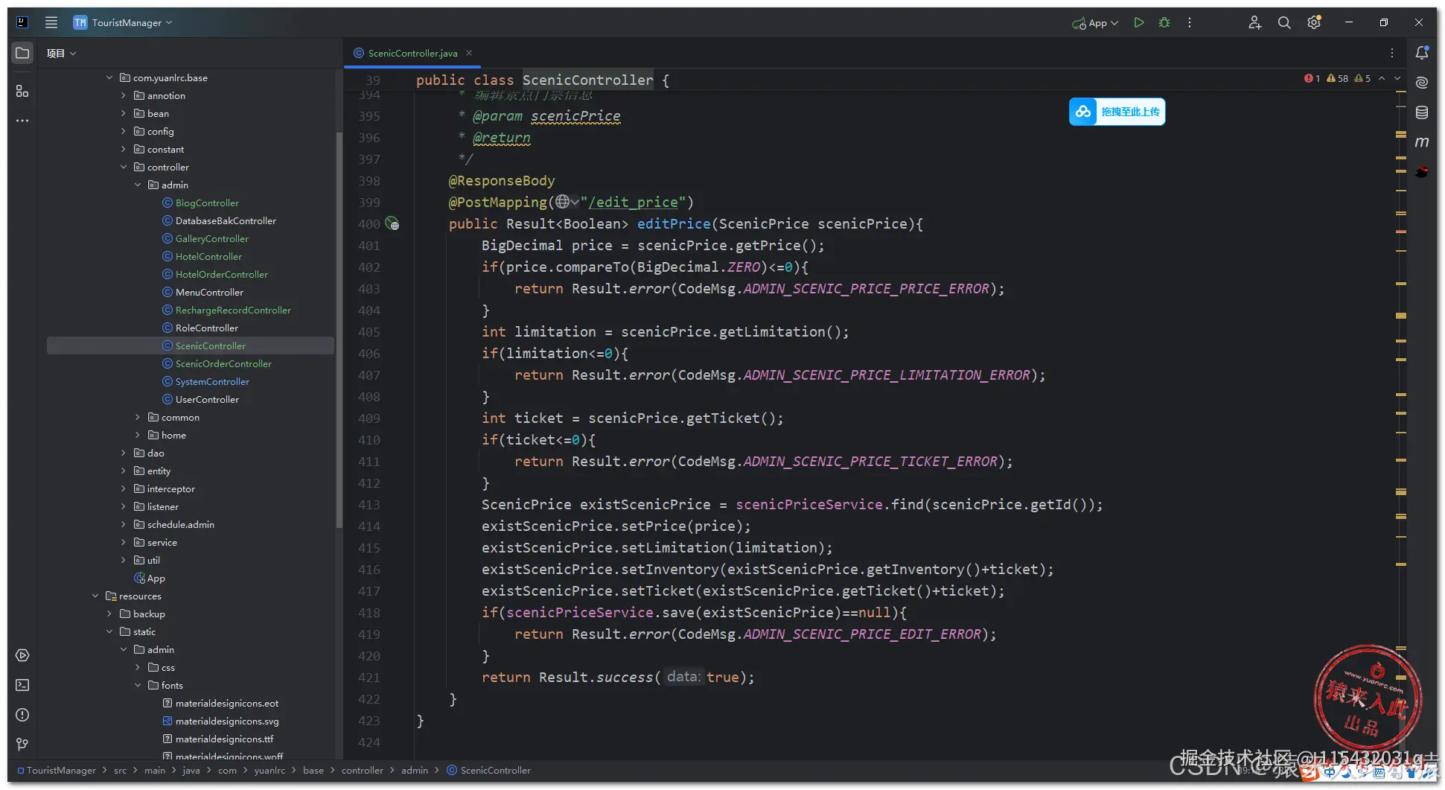Image resolution: width=1445 pixels, height=790 pixels.
Task: Open the Notifications bell
Action: point(1422,53)
